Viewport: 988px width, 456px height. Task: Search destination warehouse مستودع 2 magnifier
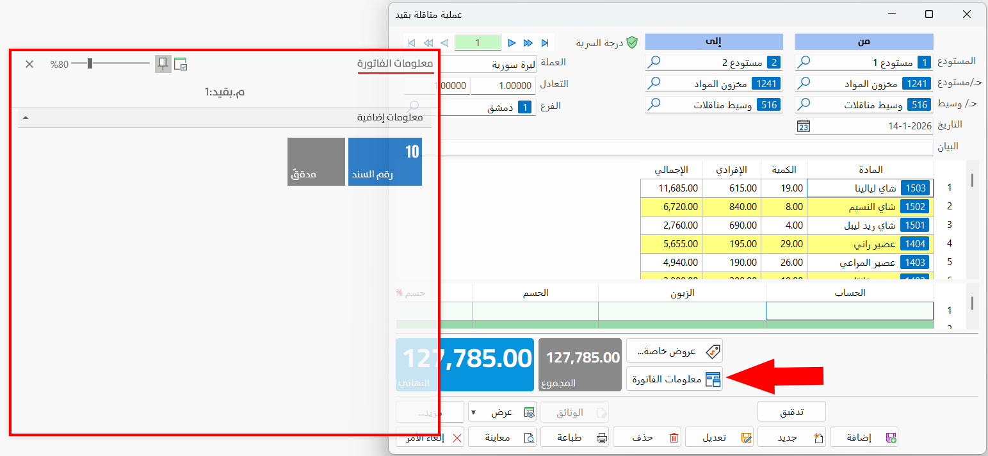653,62
